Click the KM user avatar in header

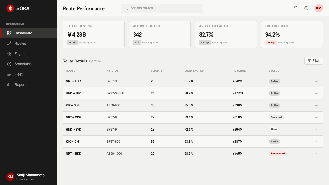(x=319, y=8)
